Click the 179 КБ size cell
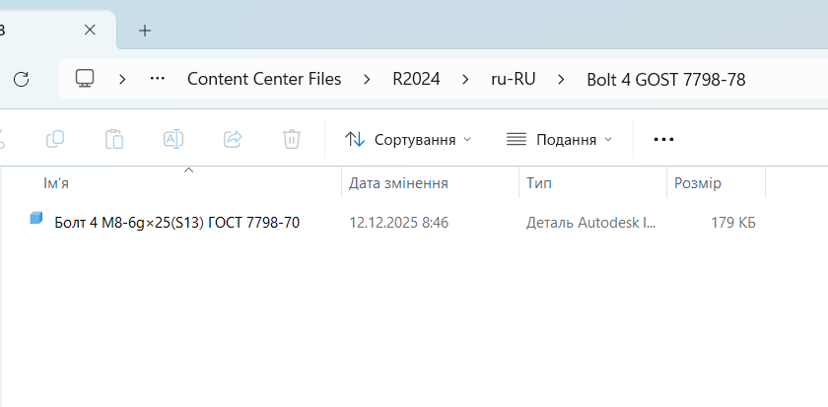The height and width of the screenshot is (407, 828). click(733, 223)
